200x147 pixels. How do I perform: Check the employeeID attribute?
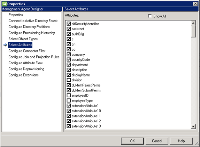click(x=69, y=95)
